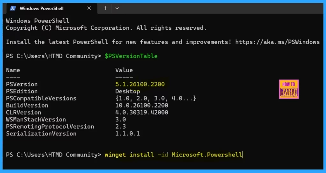The height and width of the screenshot is (173, 326).
Task: Click the BuildVersion value 10.0.26100.2200
Action: (142, 105)
